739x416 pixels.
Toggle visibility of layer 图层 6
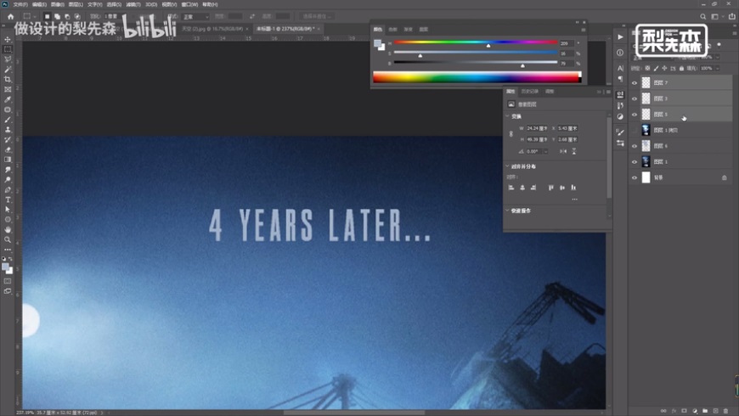(x=635, y=146)
